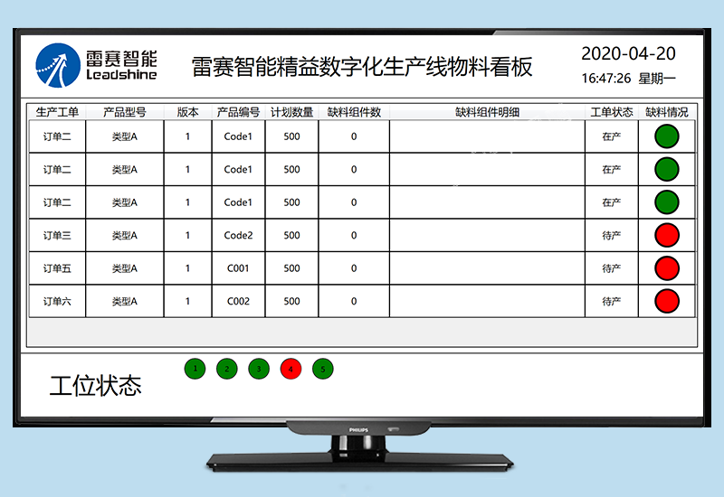Select workstation 2 status circle
The height and width of the screenshot is (497, 724).
point(227,369)
